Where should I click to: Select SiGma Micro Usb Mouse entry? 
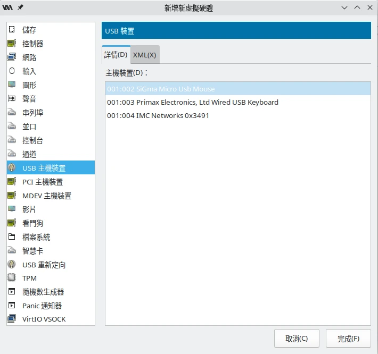click(160, 89)
